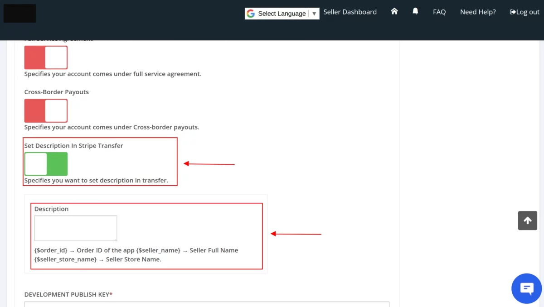Open FAQ from the navigation bar
Screen dimensions: 544x307
[439, 12]
